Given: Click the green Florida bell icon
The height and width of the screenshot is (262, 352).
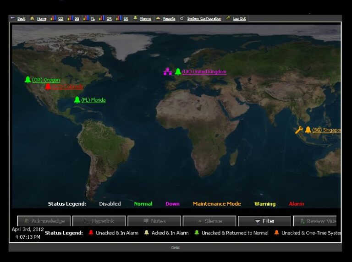Looking at the screenshot, I should click(x=77, y=100).
